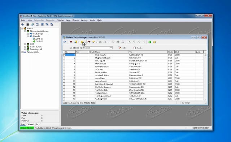Click the horizontal rows layout icon in left toolbar

pos(42,25)
